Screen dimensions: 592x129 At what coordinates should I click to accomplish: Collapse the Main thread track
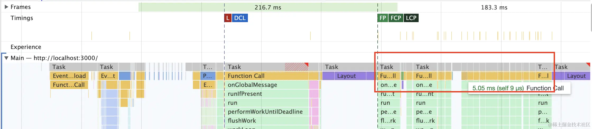tap(6, 58)
